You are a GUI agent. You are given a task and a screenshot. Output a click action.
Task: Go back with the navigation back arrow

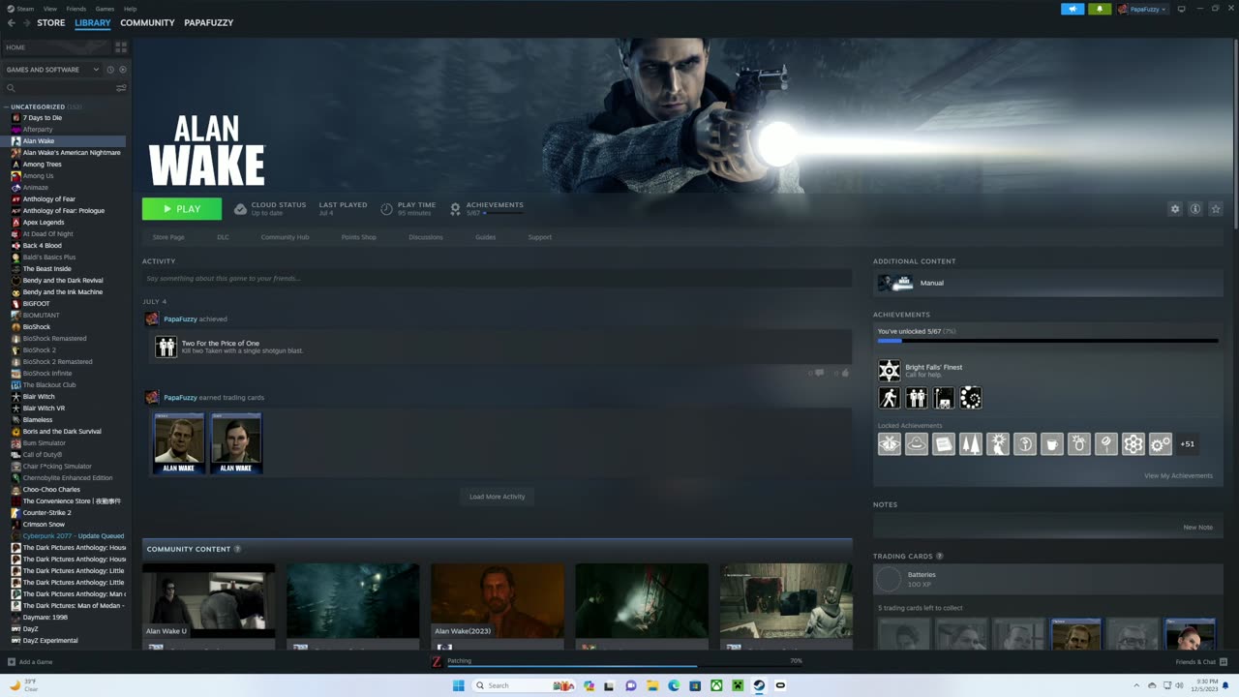[x=12, y=22]
